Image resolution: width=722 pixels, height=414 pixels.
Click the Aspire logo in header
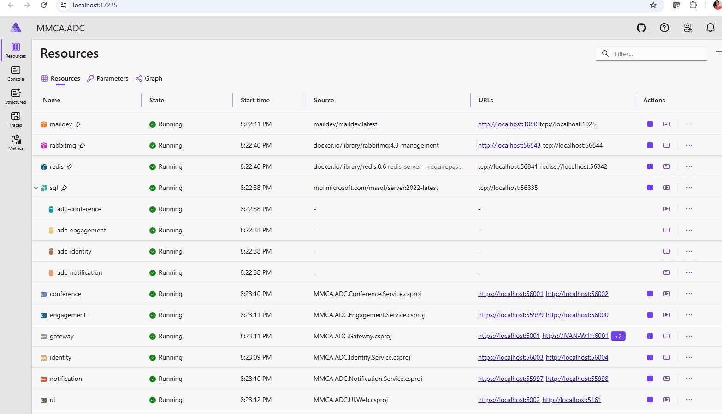coord(16,28)
